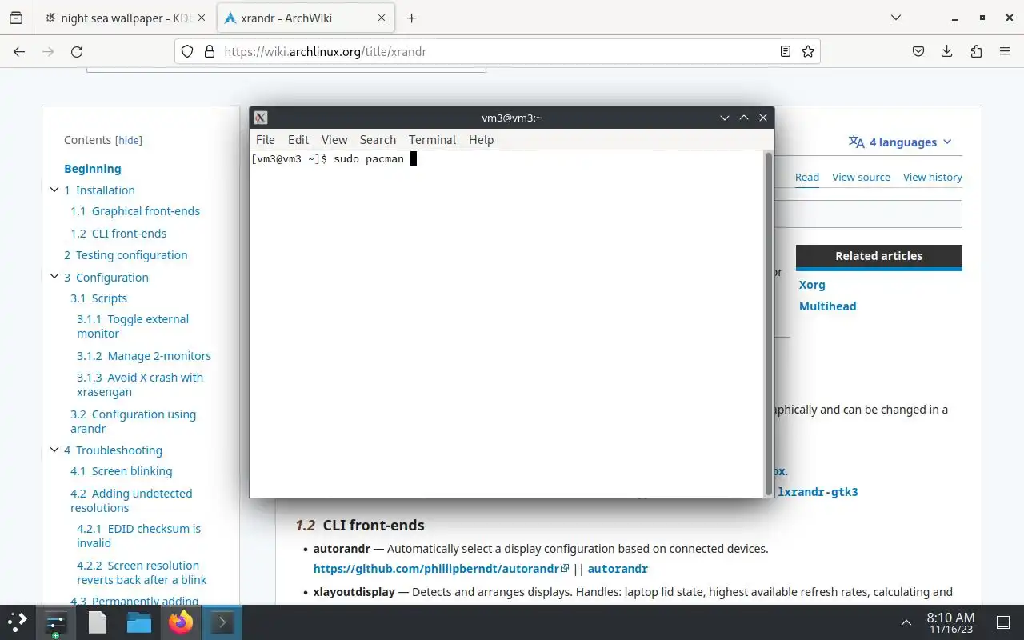This screenshot has height=640, width=1024.
Task: Open the Firefox hamburger menu
Action: coord(1005,51)
